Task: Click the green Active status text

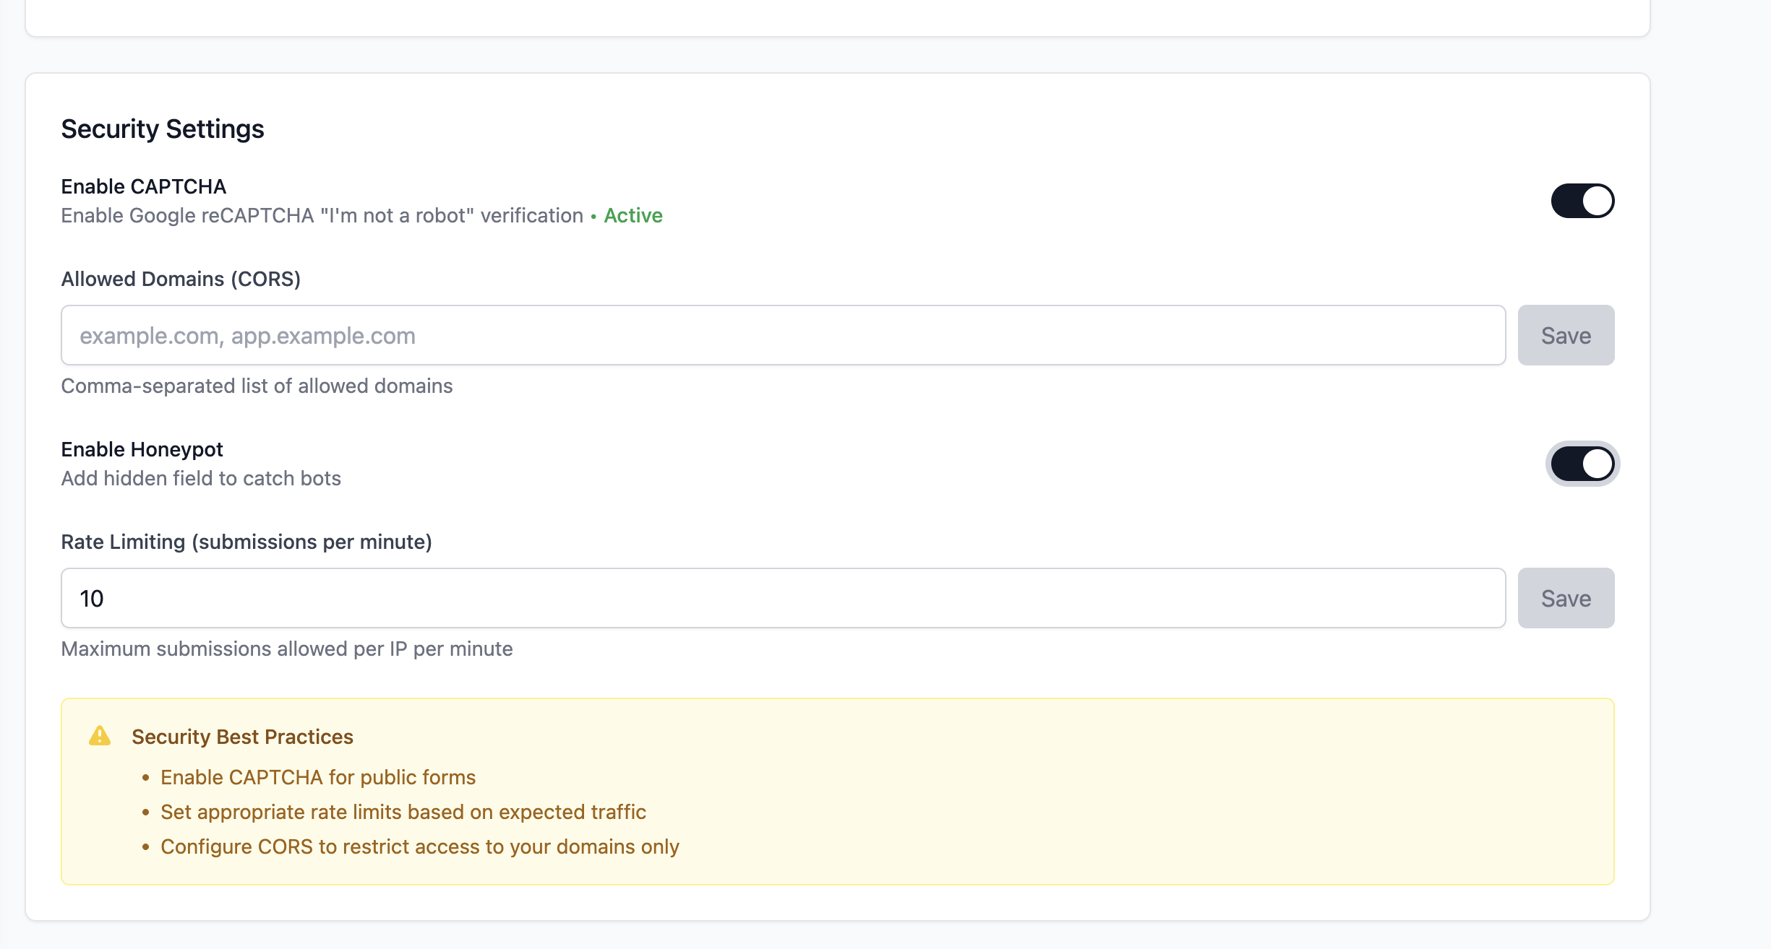Action: click(633, 215)
